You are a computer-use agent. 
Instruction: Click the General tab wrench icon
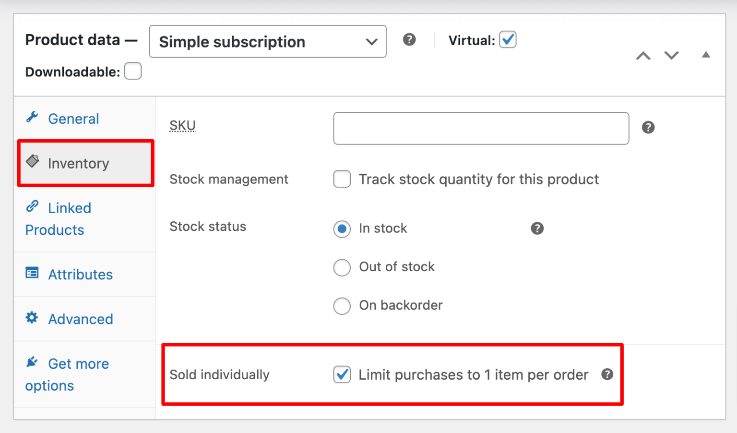point(32,117)
